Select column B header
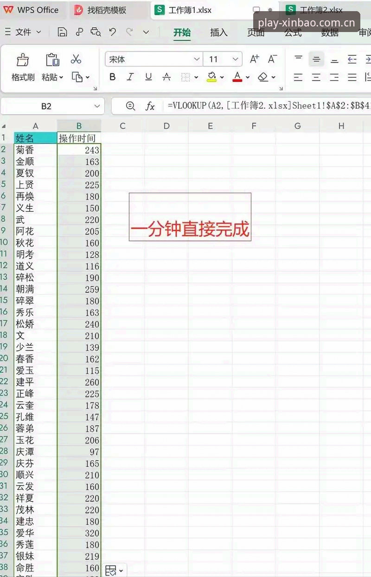The width and height of the screenshot is (371, 577). tap(79, 126)
